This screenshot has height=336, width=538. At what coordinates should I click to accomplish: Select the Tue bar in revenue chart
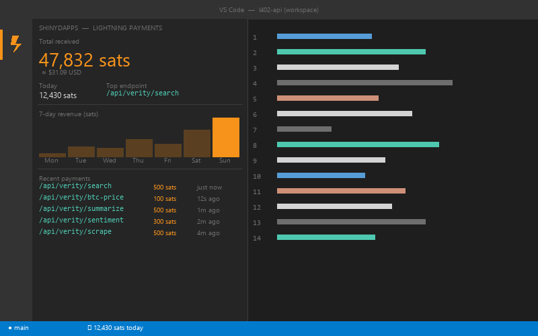pos(81,152)
